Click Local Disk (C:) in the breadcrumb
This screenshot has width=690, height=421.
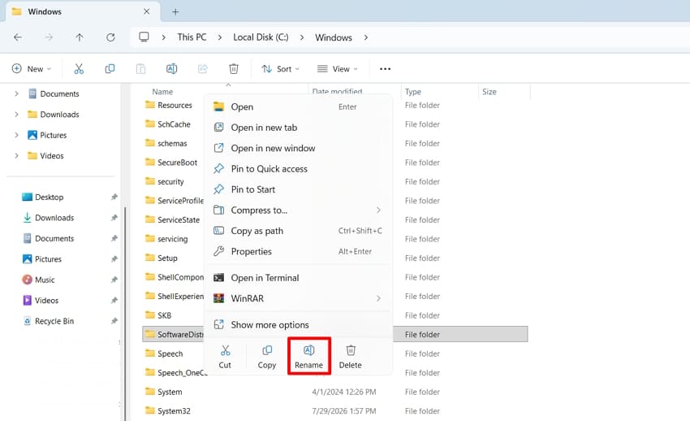[261, 37]
